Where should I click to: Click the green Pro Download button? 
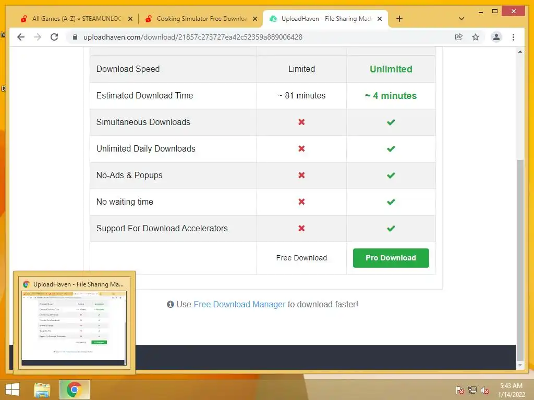[x=391, y=258]
